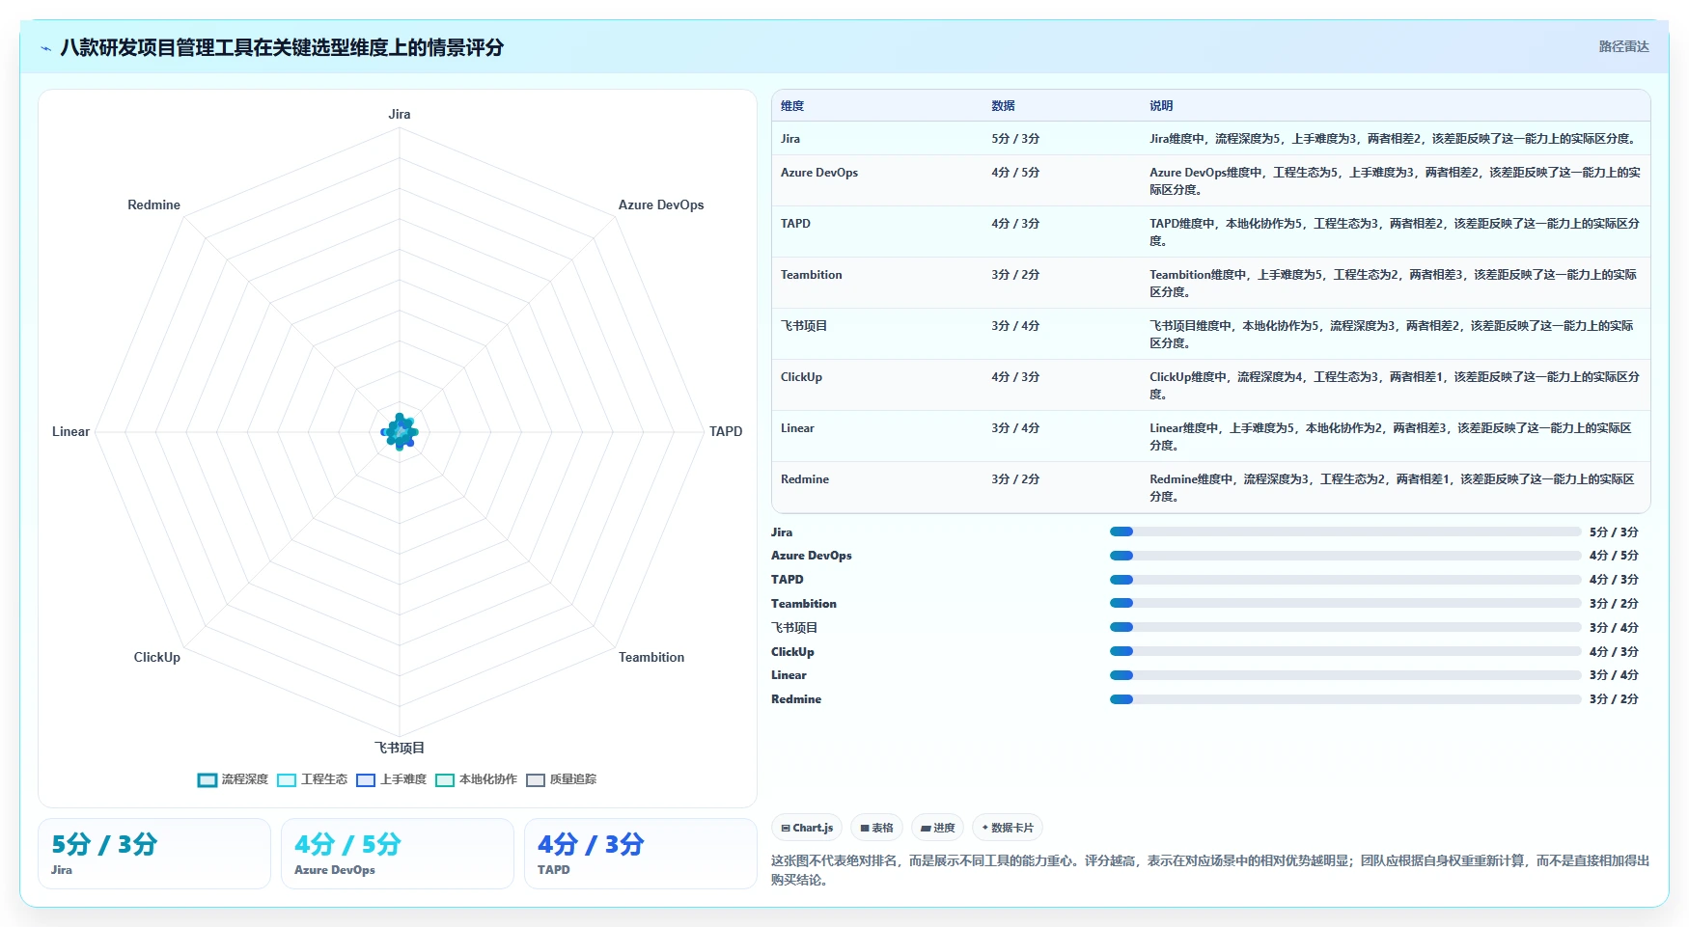Click the Azure DevOps axis label on radar
Screen dimensions: 1689x927
pyautogui.click(x=661, y=204)
